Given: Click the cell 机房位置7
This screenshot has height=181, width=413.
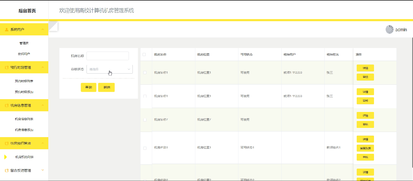Looking at the screenshot, I should (204, 120).
